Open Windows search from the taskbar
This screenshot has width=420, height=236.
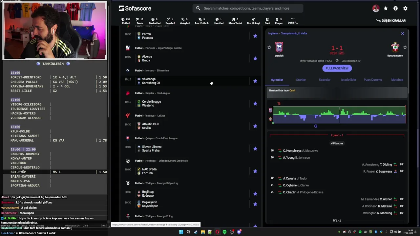(x=188, y=232)
